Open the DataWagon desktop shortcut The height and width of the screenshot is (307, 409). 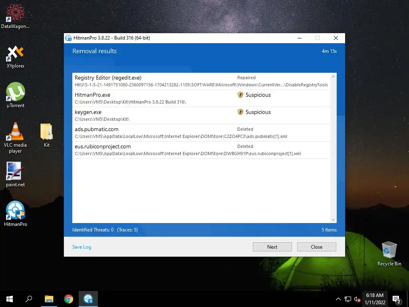click(x=15, y=15)
